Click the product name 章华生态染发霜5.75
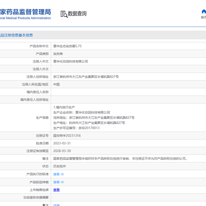 (x=67, y=46)
